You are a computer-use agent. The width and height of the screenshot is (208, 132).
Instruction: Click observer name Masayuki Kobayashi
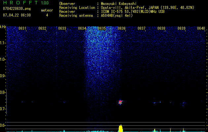click(119, 4)
